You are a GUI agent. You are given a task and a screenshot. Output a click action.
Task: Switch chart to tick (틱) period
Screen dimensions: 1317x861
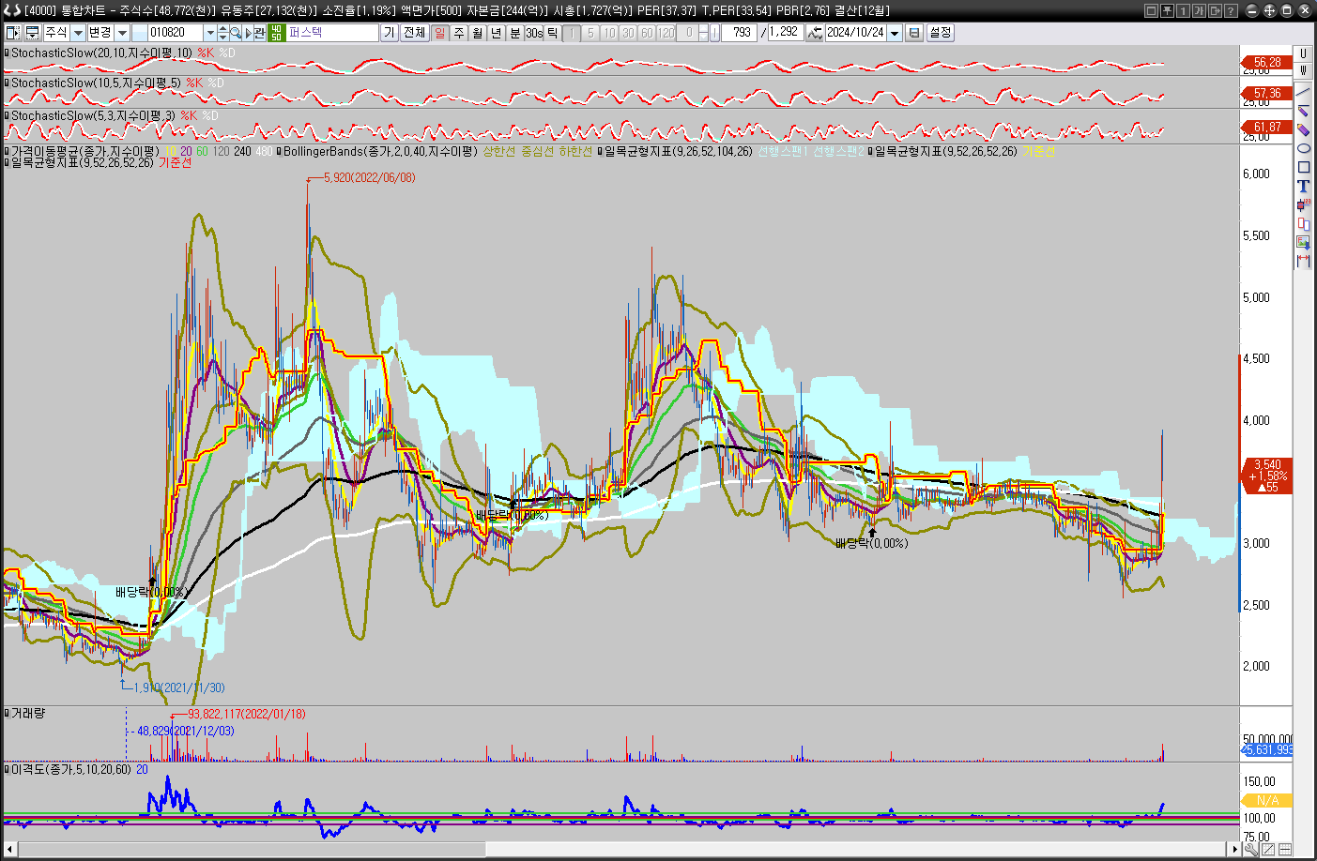coord(553,33)
